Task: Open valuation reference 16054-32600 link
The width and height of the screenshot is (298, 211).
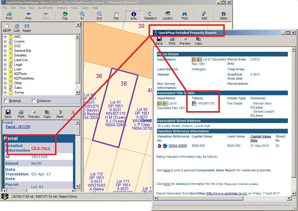Action: click(177, 146)
